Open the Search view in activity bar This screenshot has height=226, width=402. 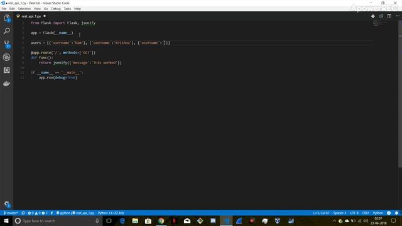(x=7, y=31)
